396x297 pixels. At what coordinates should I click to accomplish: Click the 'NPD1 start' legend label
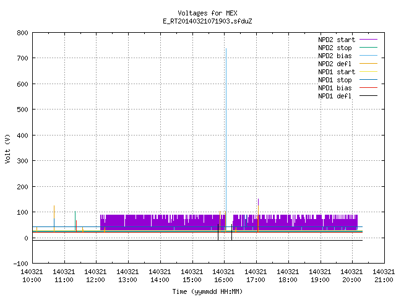click(x=337, y=72)
